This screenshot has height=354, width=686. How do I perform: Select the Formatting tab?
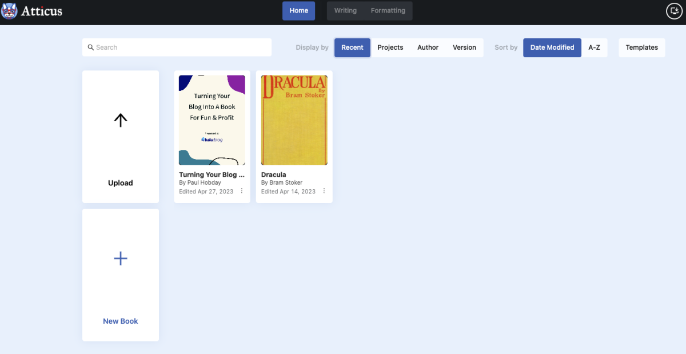[388, 10]
